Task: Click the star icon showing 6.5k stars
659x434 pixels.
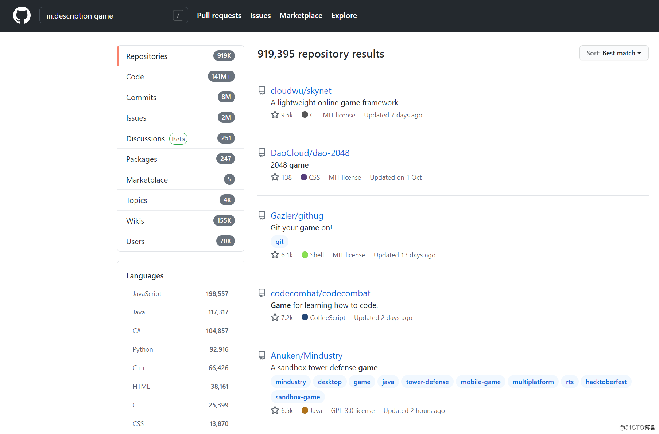Action: [x=275, y=410]
